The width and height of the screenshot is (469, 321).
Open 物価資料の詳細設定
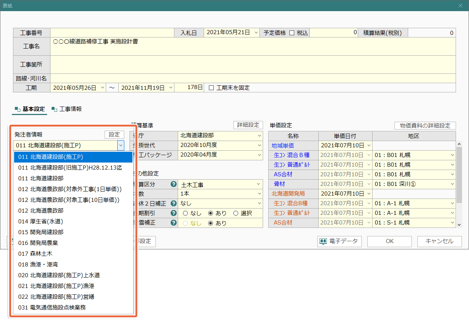click(x=425, y=126)
